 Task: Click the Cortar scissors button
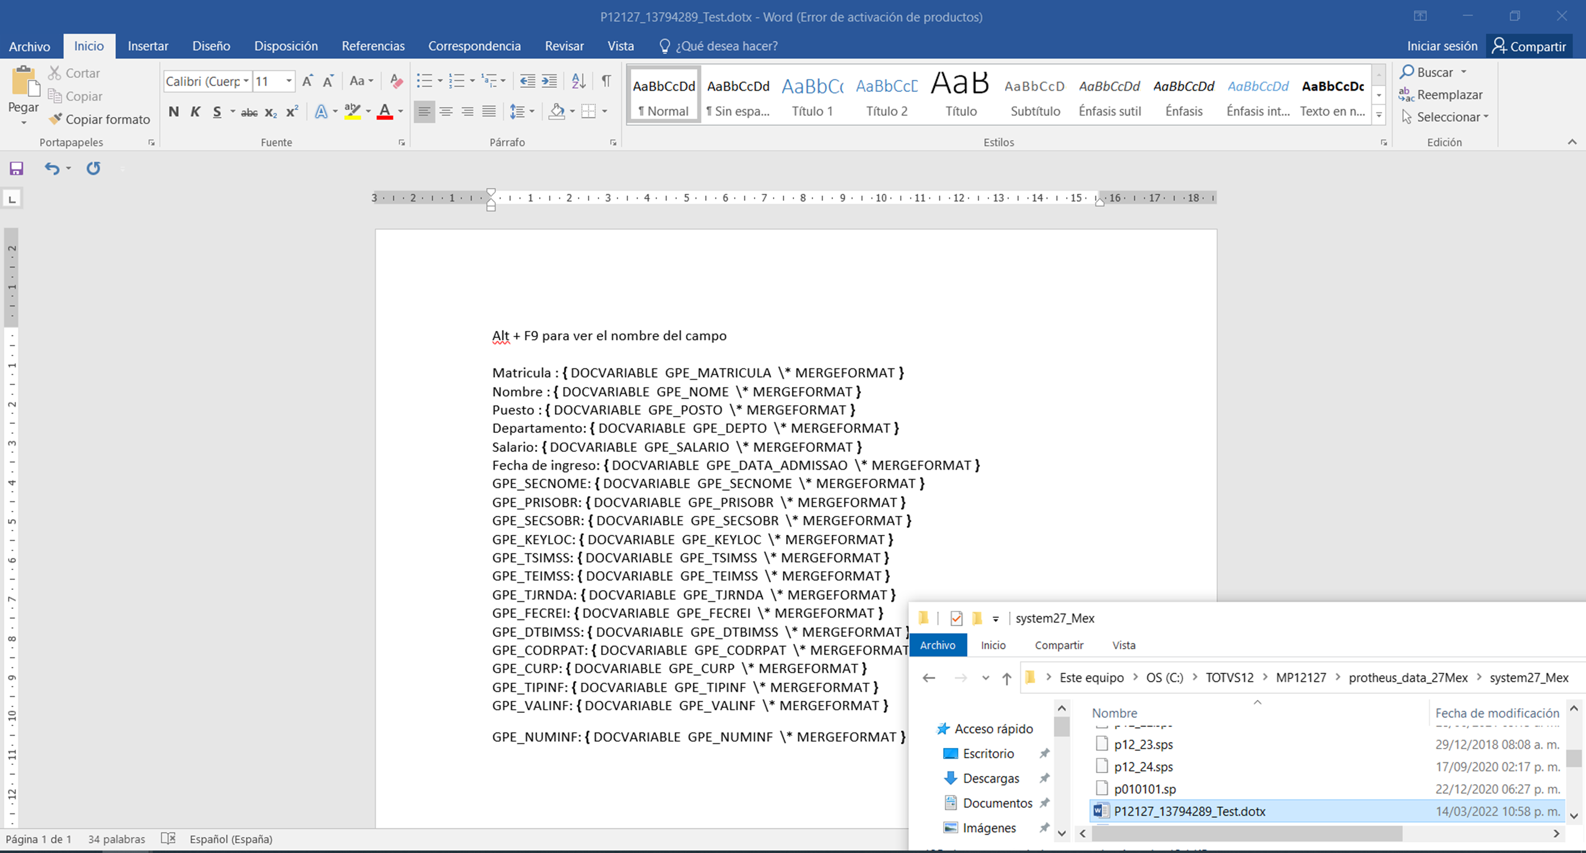(74, 72)
